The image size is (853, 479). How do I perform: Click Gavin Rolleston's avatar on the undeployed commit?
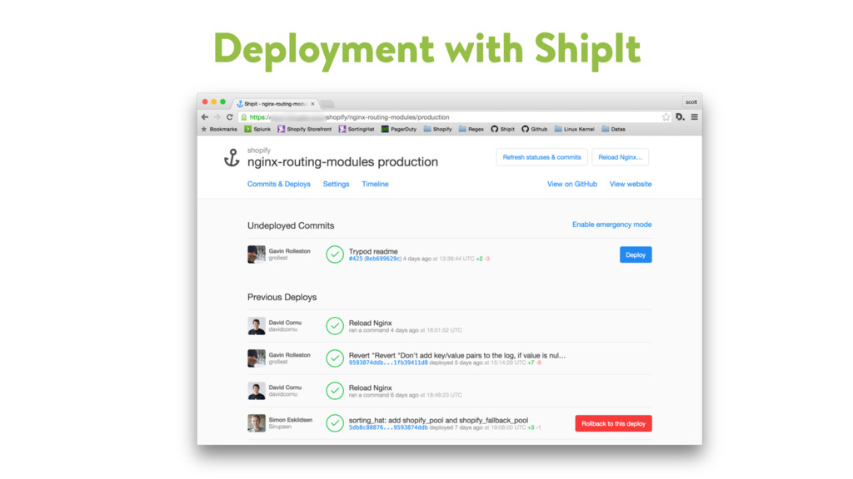pyautogui.click(x=257, y=254)
